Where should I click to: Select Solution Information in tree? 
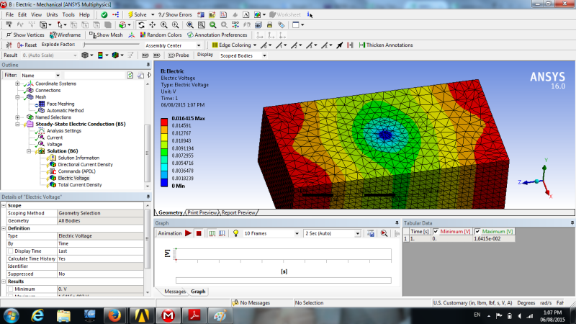[78, 158]
